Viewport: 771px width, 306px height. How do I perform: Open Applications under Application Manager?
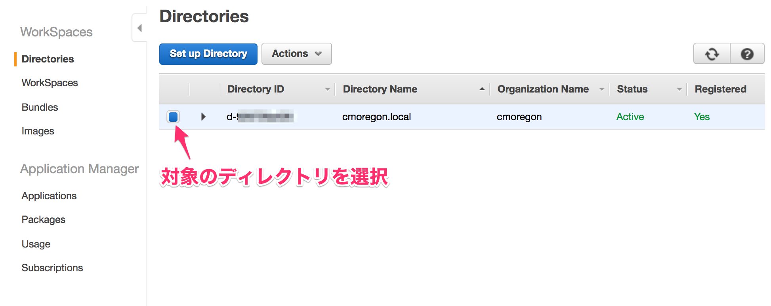pyautogui.click(x=49, y=196)
